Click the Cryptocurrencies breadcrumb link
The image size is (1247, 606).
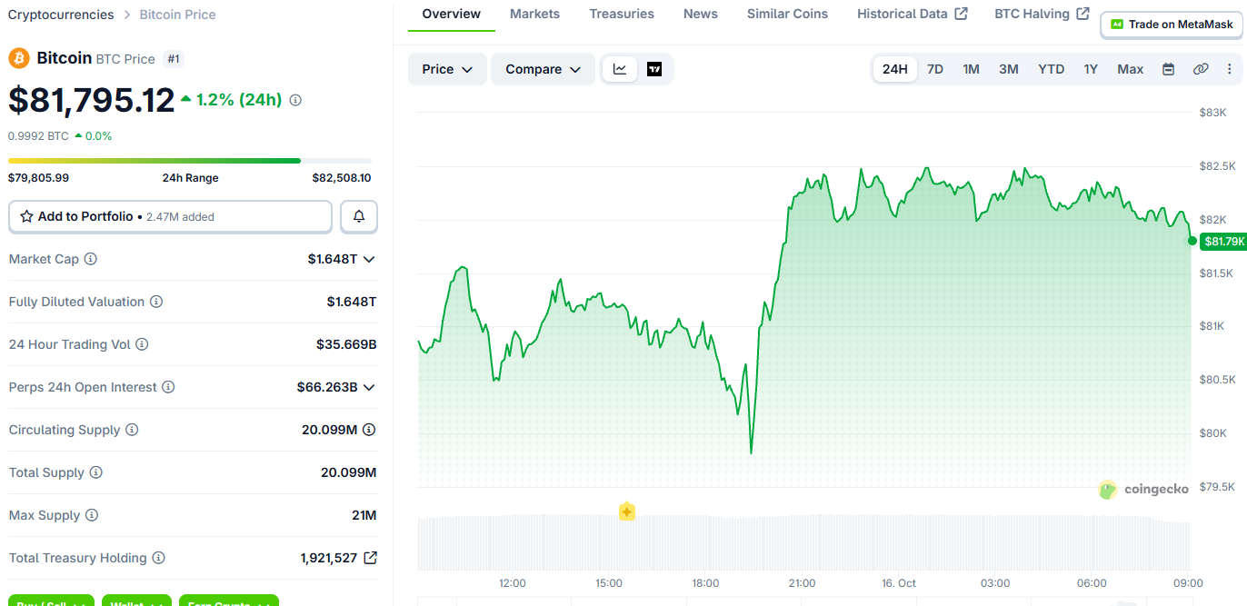tap(61, 15)
